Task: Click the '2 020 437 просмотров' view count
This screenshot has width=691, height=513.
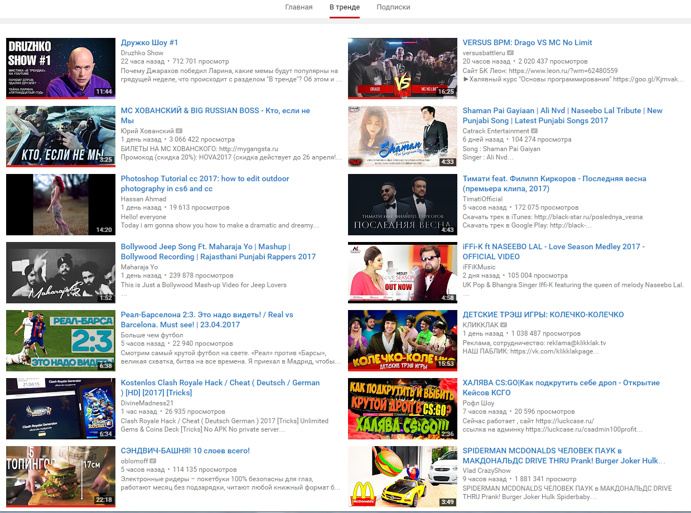Action: click(553, 61)
